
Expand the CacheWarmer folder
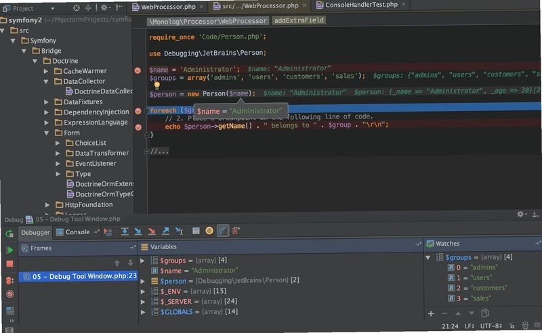[x=46, y=72]
